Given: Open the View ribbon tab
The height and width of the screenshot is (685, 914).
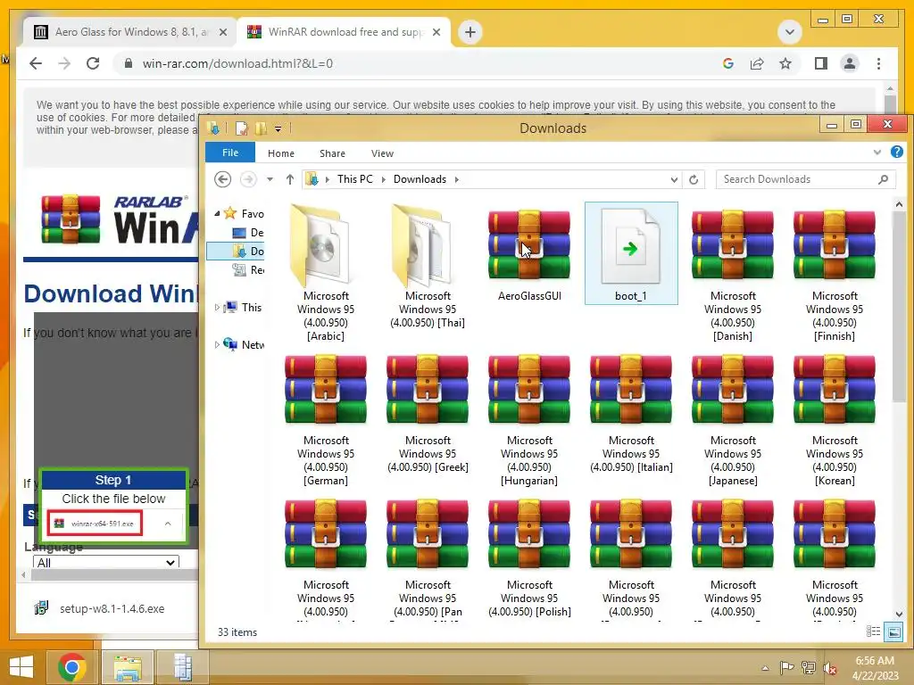Looking at the screenshot, I should (382, 153).
